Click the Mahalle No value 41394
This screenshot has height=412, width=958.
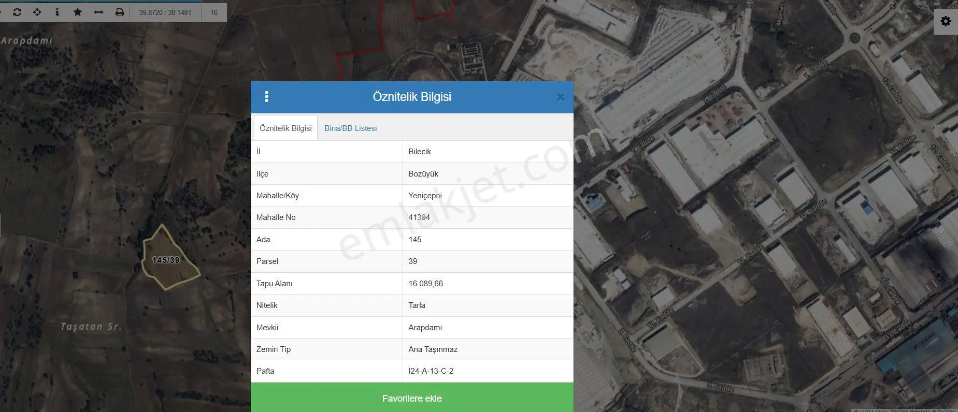coord(419,217)
